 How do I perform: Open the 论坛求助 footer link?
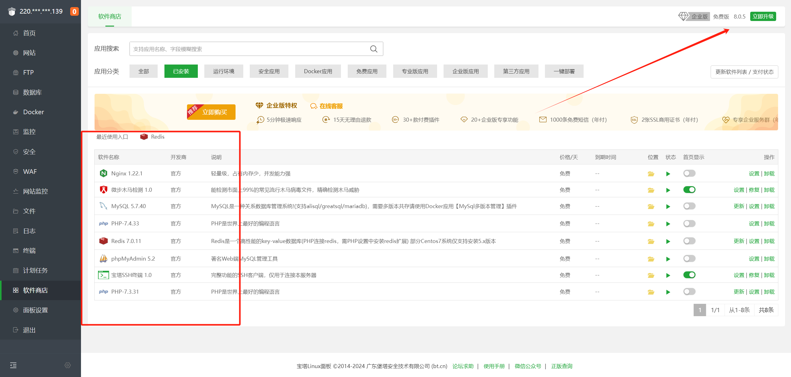coord(463,366)
